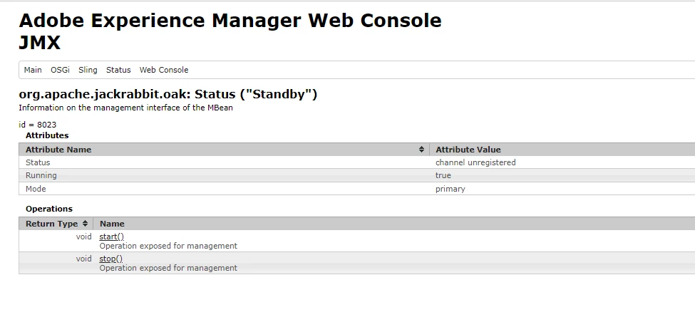The image size is (695, 322).
Task: Select the Status attribute name cell
Action: click(225, 162)
